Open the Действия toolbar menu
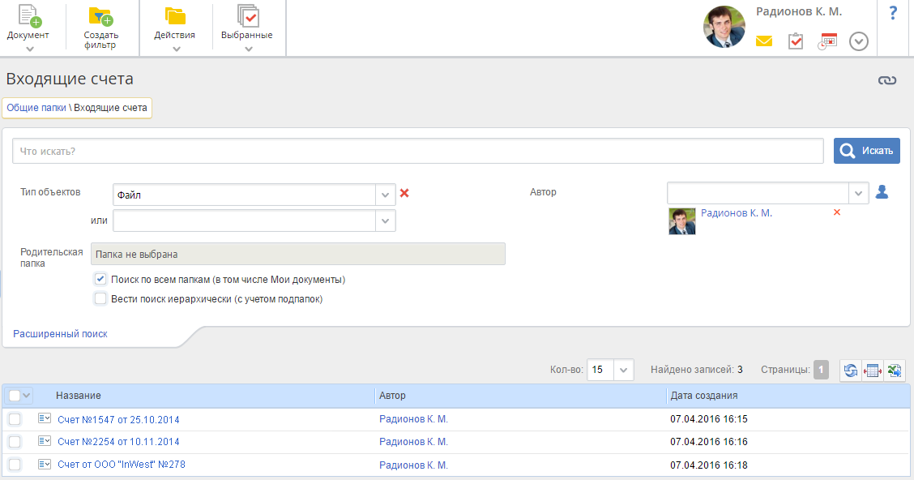914x480 pixels. [x=175, y=28]
